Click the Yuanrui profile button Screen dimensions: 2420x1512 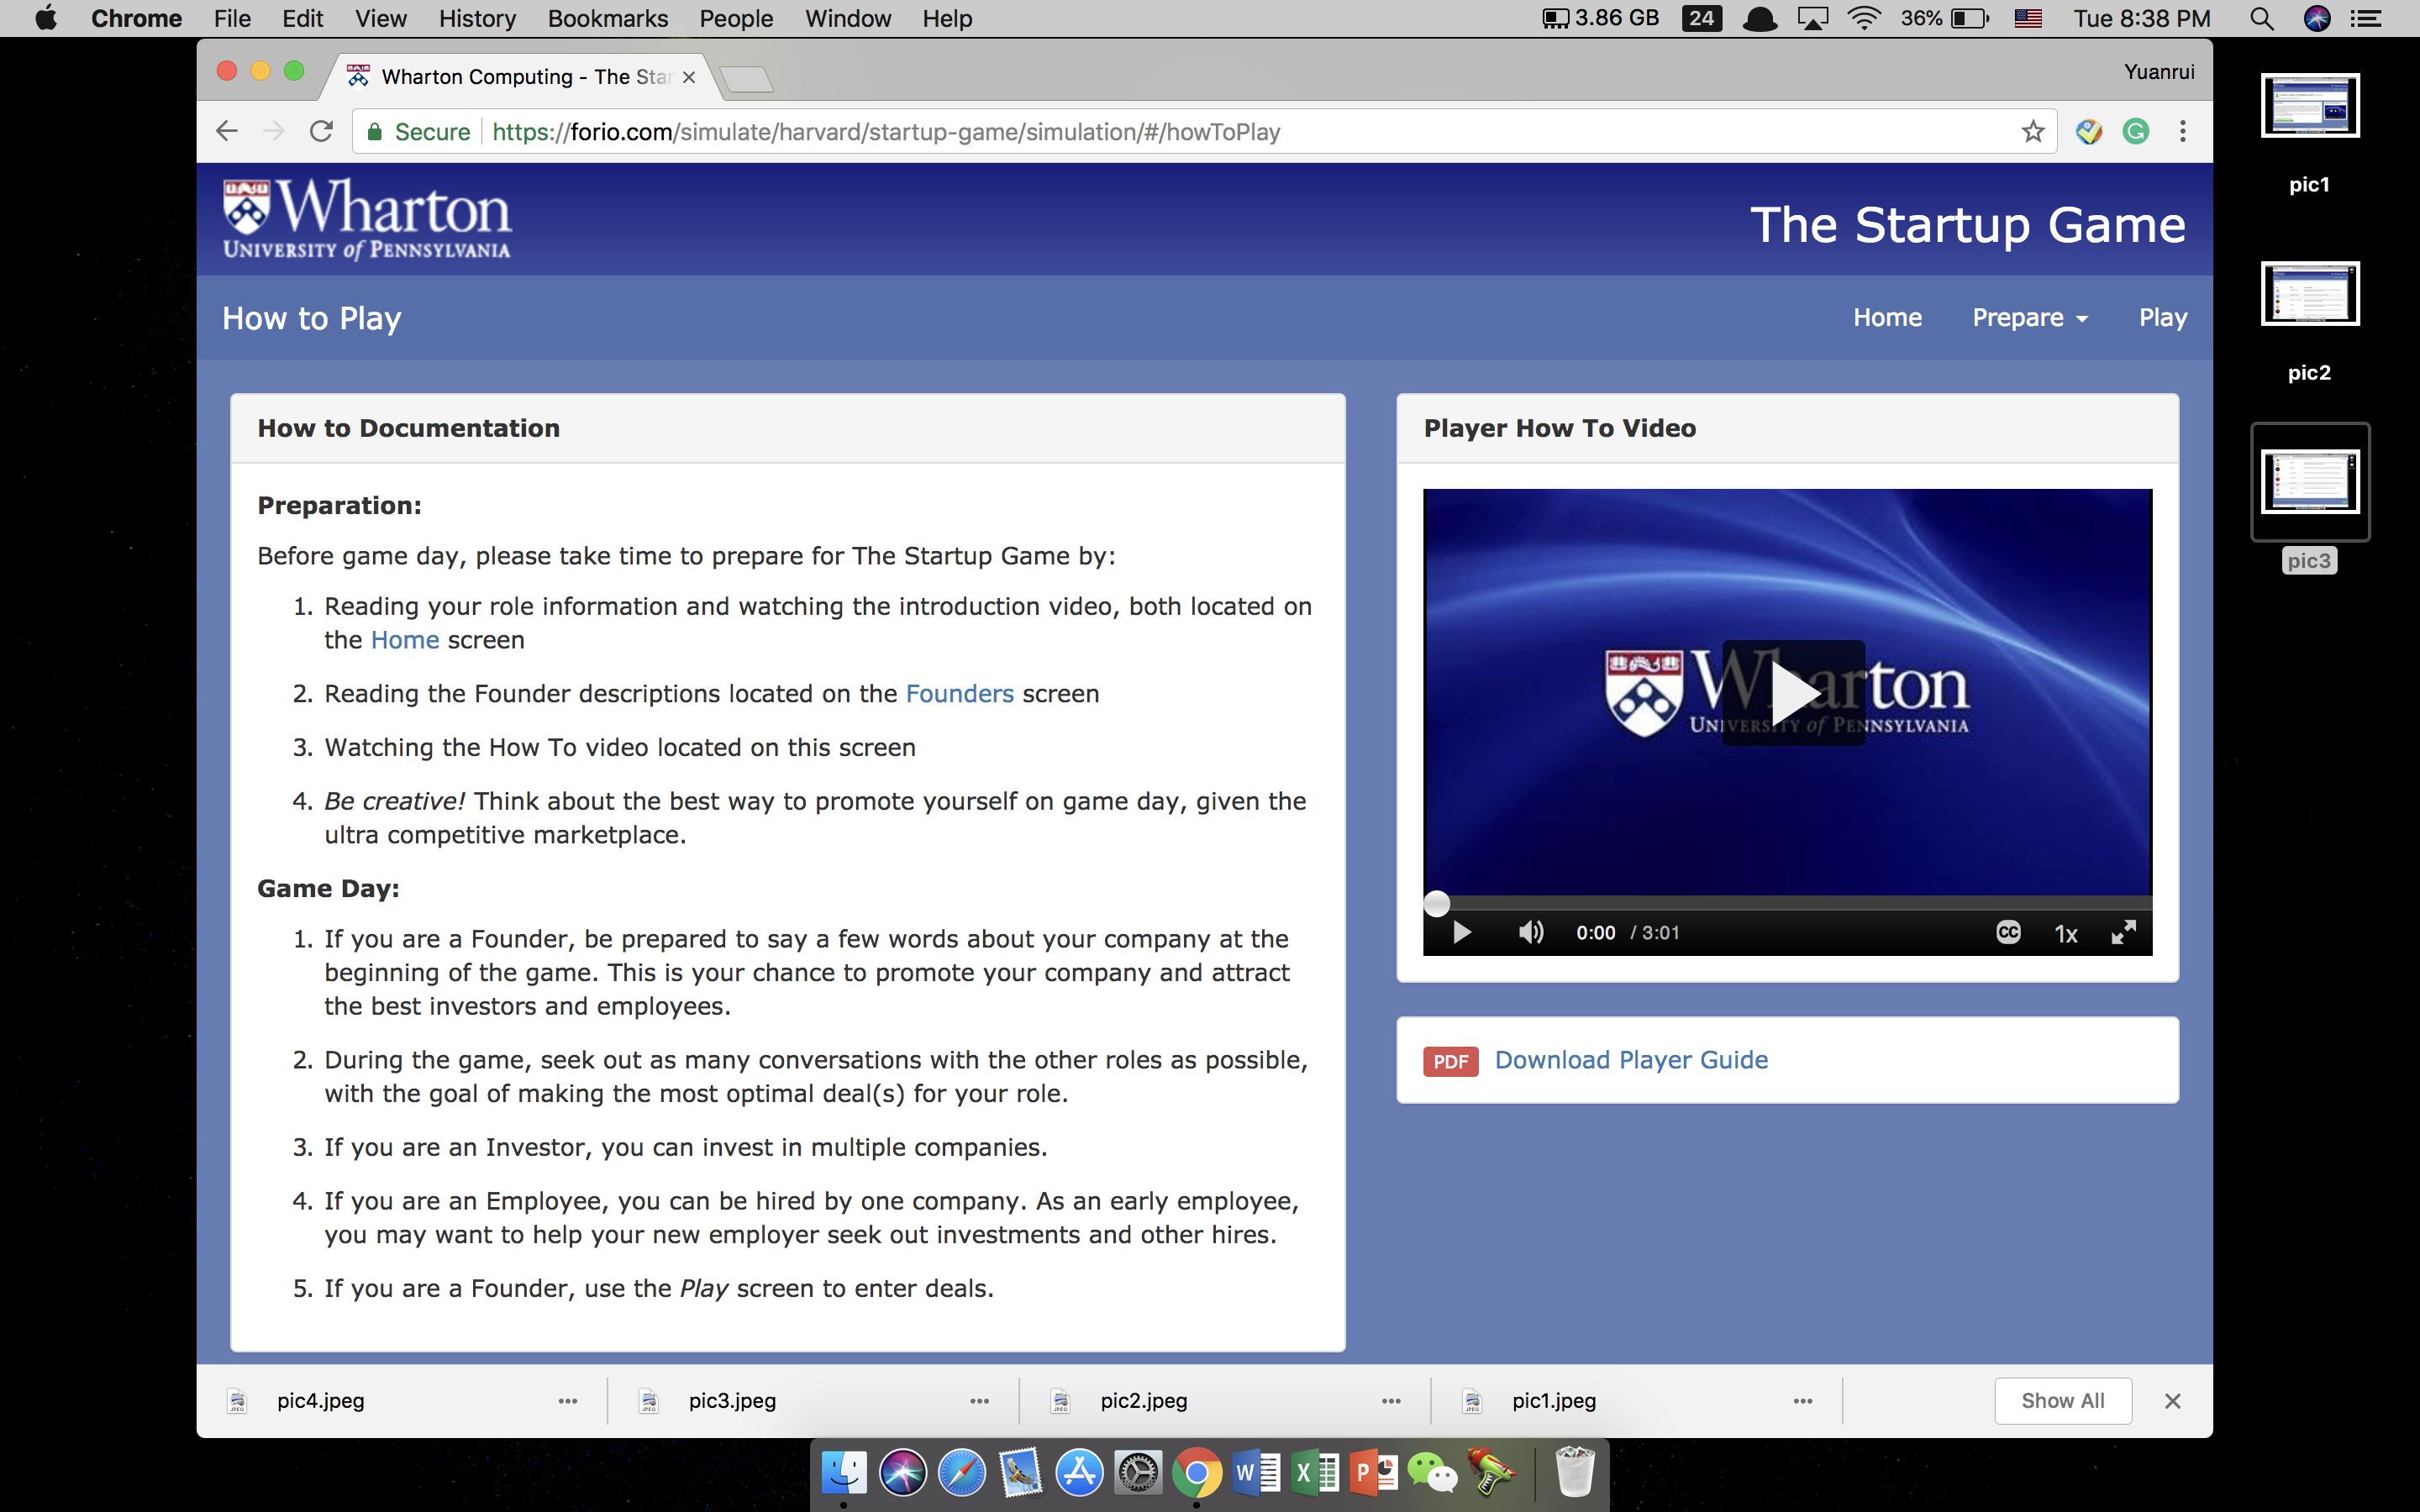pos(2159,72)
